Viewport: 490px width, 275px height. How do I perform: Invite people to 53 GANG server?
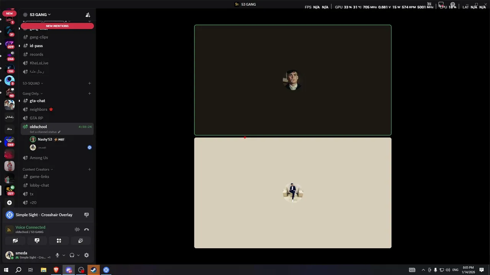(x=88, y=15)
